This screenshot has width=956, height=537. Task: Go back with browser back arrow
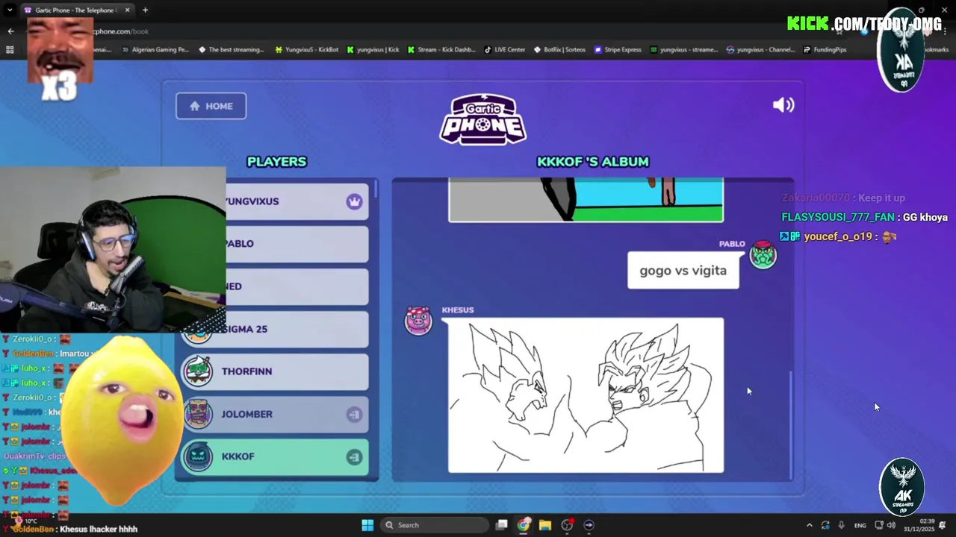(10, 31)
